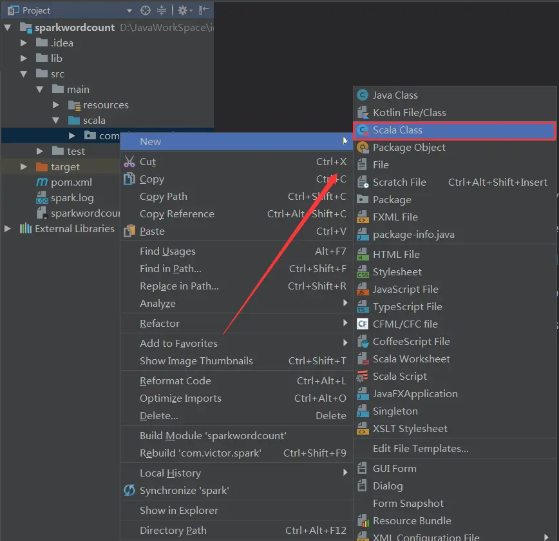Select Copy Reference menu item
The image size is (559, 541).
(236, 214)
